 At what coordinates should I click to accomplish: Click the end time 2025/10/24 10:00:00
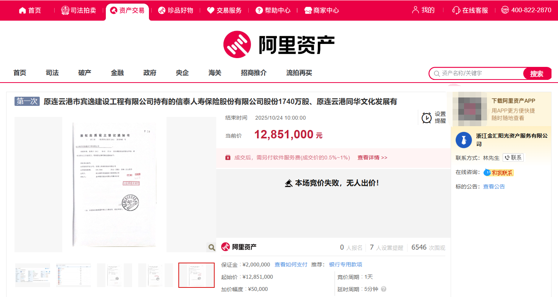point(280,118)
